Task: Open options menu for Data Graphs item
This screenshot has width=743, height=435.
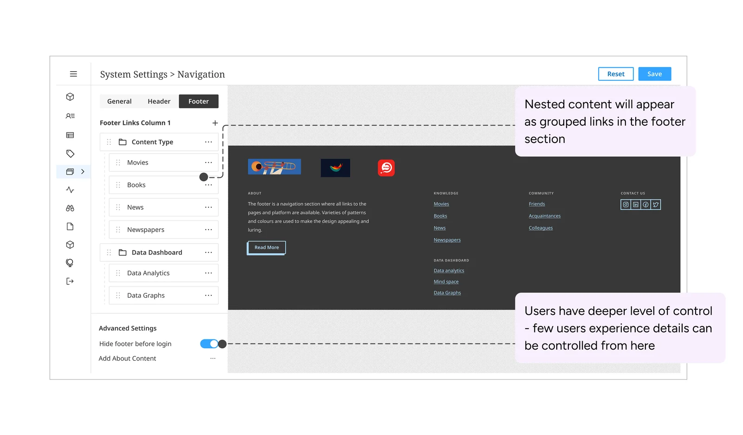Action: tap(209, 295)
